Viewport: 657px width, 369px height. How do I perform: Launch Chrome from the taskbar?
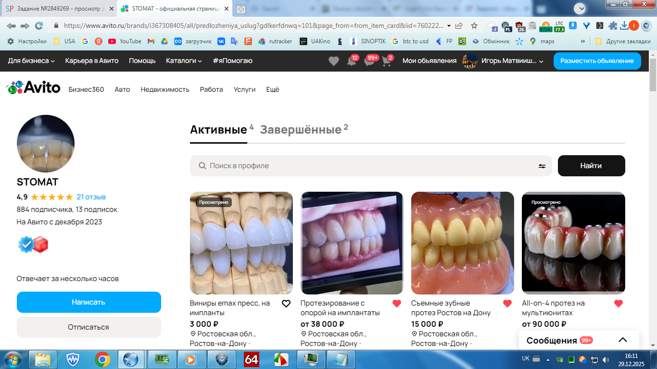tap(102, 359)
